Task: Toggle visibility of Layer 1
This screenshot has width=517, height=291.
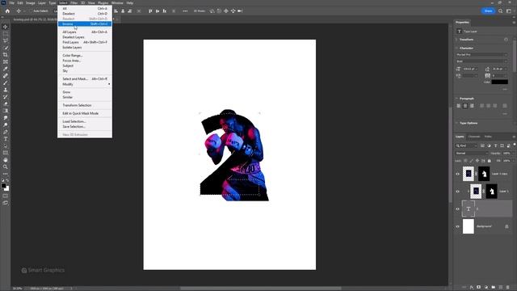Action: [458, 192]
